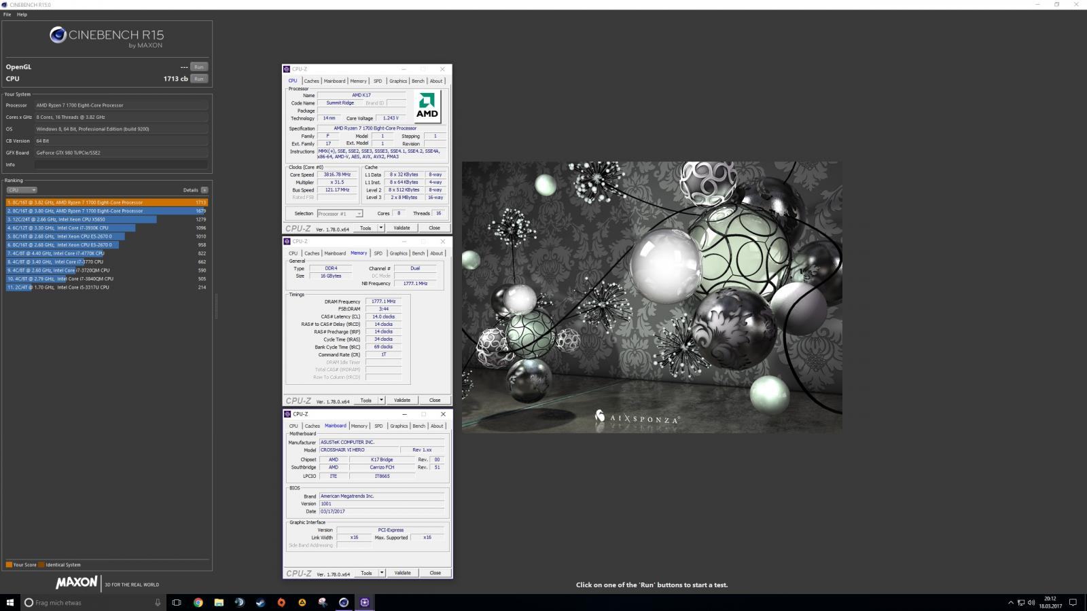Click the Cortana search box
The width and height of the screenshot is (1087, 611).
tap(88, 602)
